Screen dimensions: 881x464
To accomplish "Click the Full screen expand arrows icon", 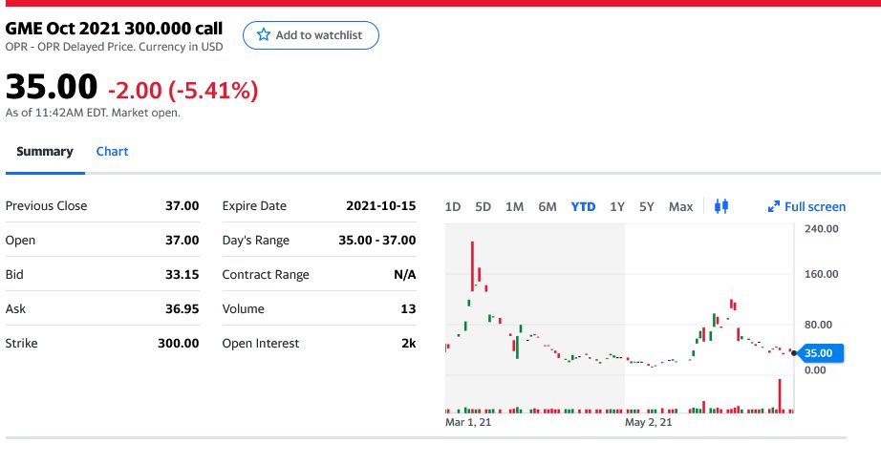I will click(774, 206).
